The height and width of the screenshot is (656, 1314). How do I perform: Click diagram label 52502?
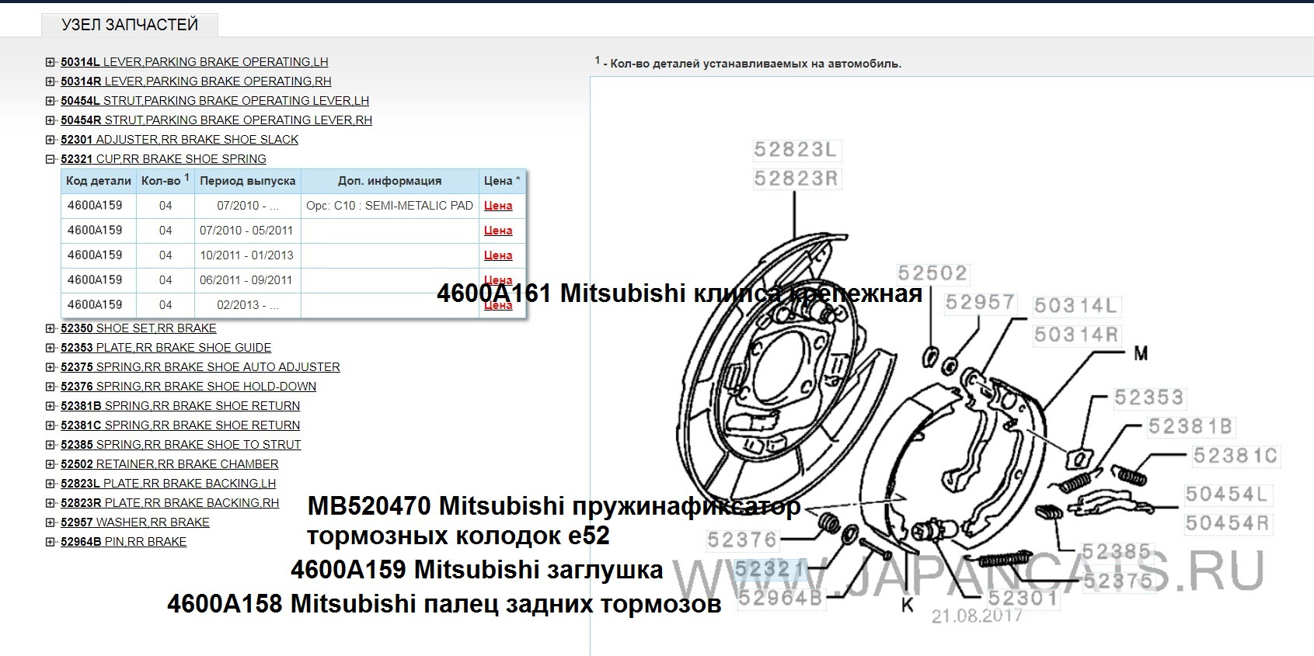tap(932, 273)
